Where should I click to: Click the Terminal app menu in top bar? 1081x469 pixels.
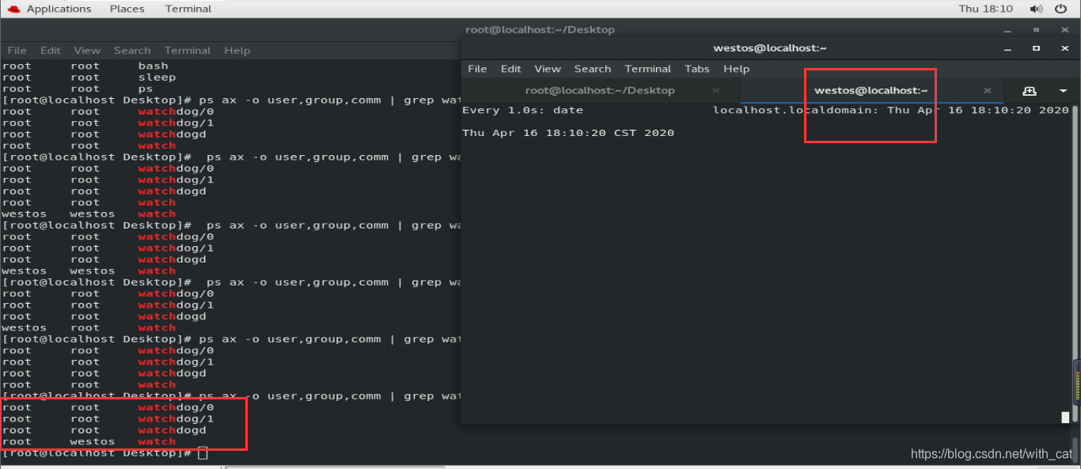pyautogui.click(x=188, y=9)
